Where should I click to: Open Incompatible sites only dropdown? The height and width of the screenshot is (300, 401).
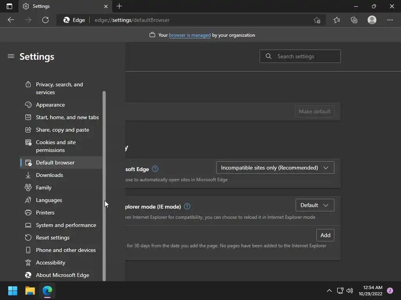(275, 168)
